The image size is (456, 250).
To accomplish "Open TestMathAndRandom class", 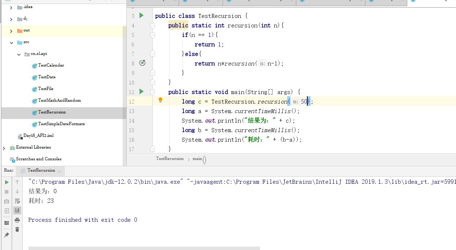I will tap(59, 100).
